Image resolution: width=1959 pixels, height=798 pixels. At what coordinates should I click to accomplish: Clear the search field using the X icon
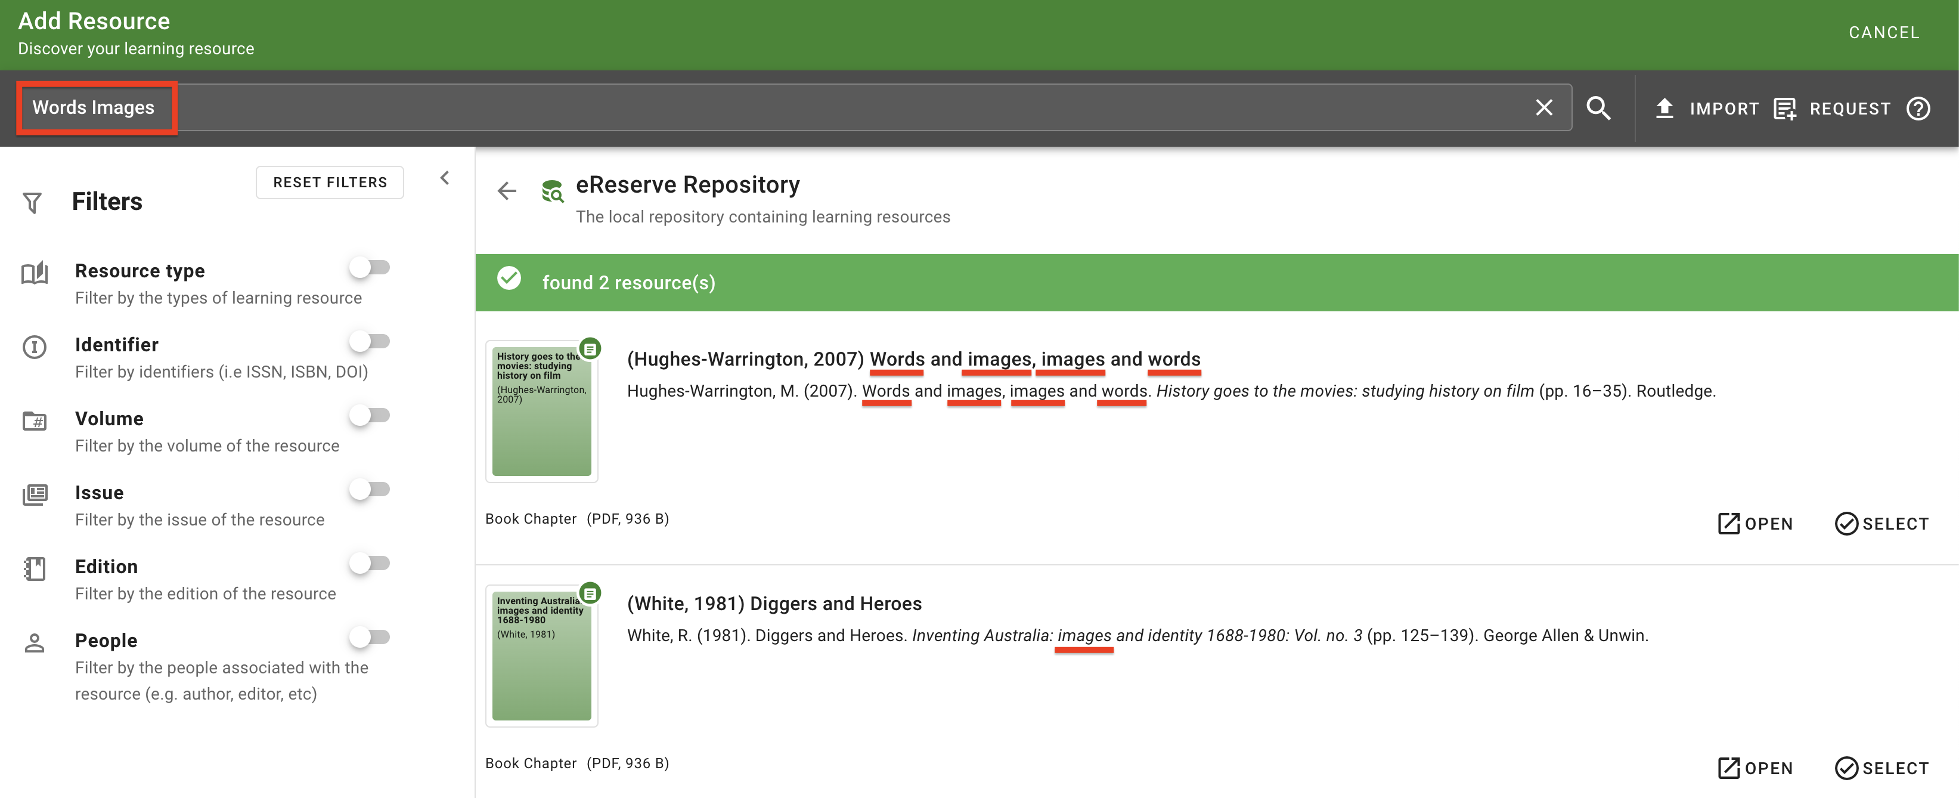(1544, 107)
